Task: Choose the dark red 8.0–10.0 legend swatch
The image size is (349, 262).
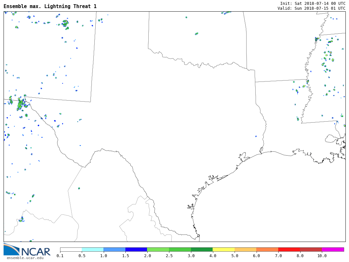Action: click(311, 250)
